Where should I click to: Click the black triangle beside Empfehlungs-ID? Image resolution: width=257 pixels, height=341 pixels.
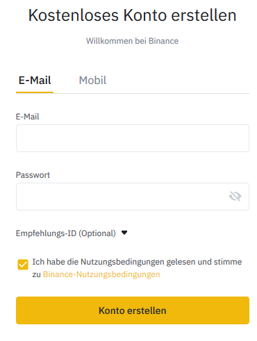coord(124,233)
